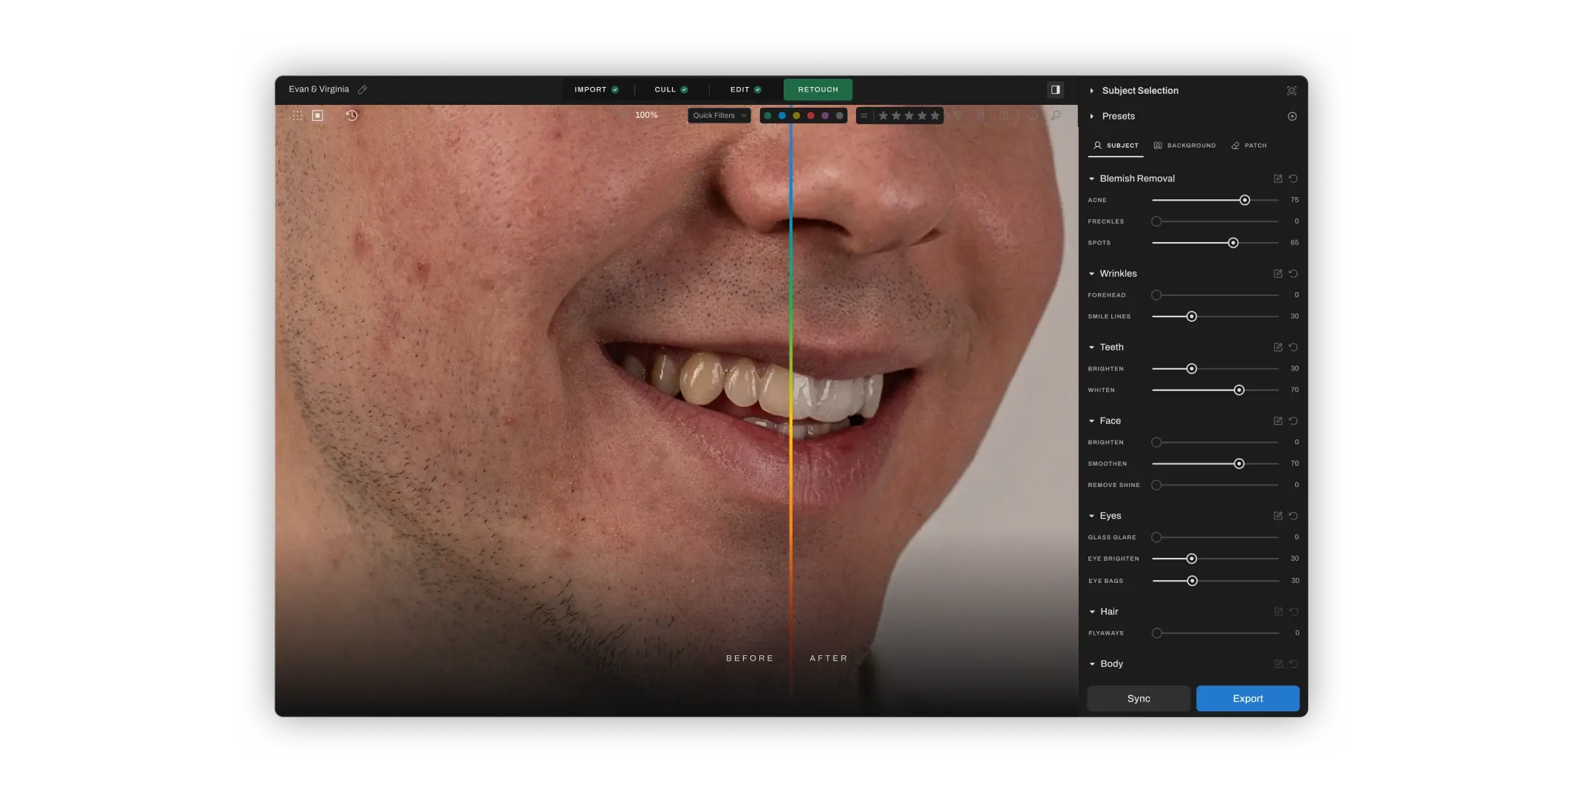Image resolution: width=1585 pixels, height=794 pixels.
Task: Click the Acne slider handle
Action: [1245, 200]
